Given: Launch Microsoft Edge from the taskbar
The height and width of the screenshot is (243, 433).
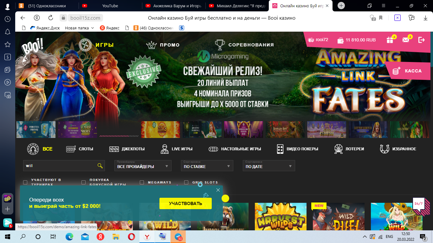Looking at the screenshot, I should [69, 236].
